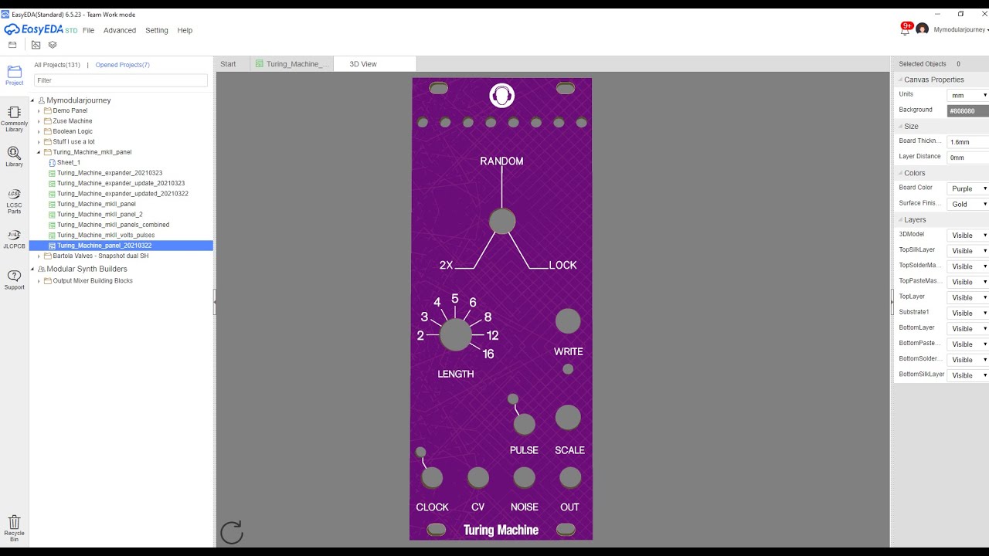Switch to the Turing_Machine_ document tab
Viewport: 989px width, 556px height.
tap(292, 64)
